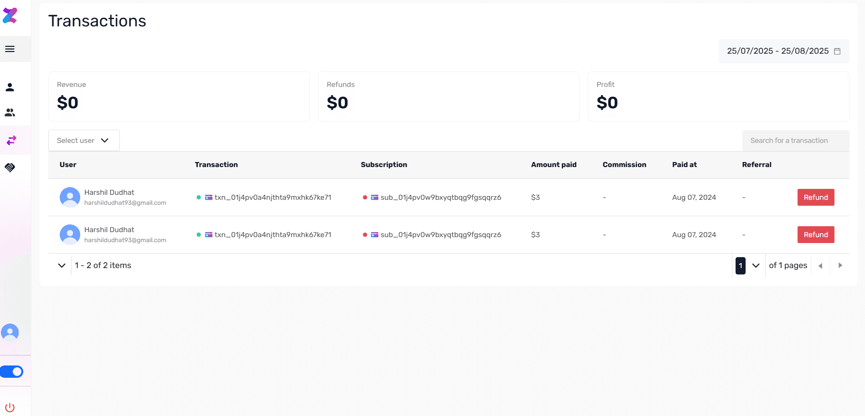The width and height of the screenshot is (865, 416).
Task: Open the Select user dropdown
Action: [83, 140]
